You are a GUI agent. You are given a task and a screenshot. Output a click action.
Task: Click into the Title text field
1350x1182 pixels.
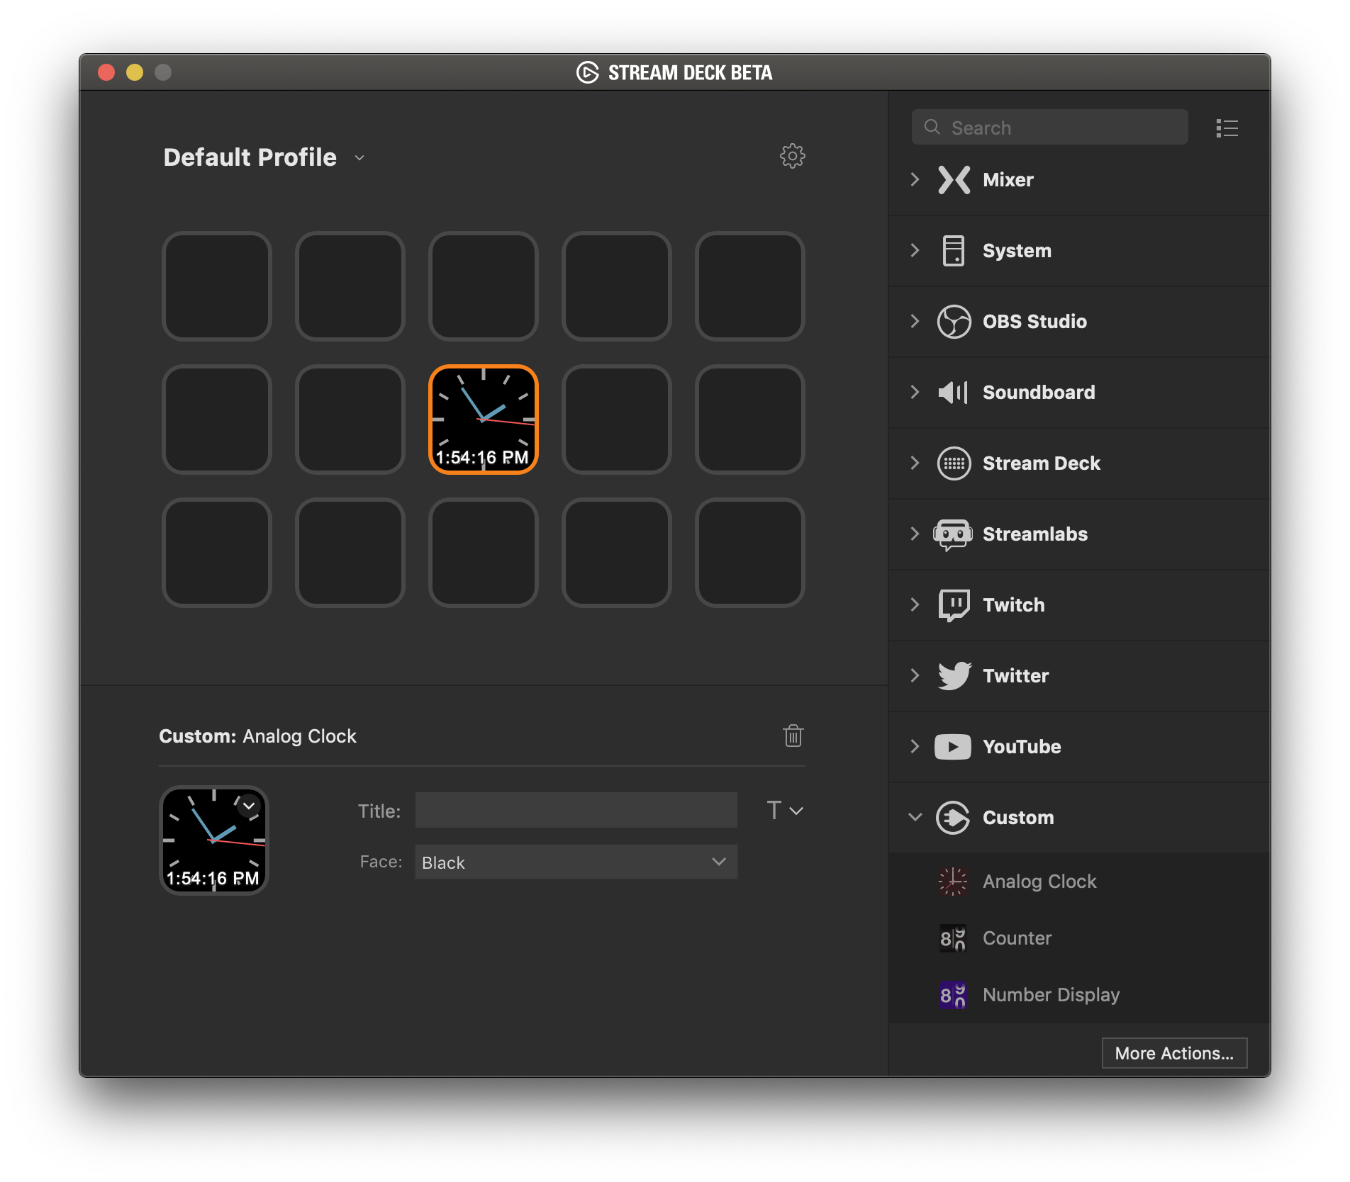[x=576, y=810]
